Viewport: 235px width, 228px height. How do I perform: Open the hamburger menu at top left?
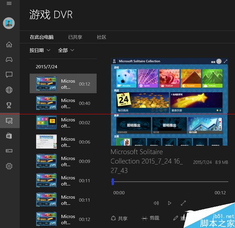point(9,3)
